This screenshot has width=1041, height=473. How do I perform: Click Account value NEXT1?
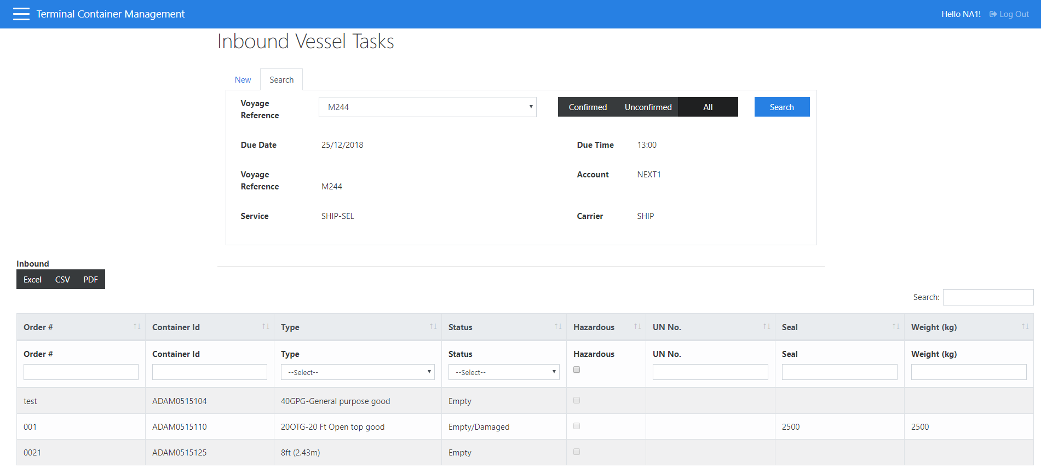[649, 174]
